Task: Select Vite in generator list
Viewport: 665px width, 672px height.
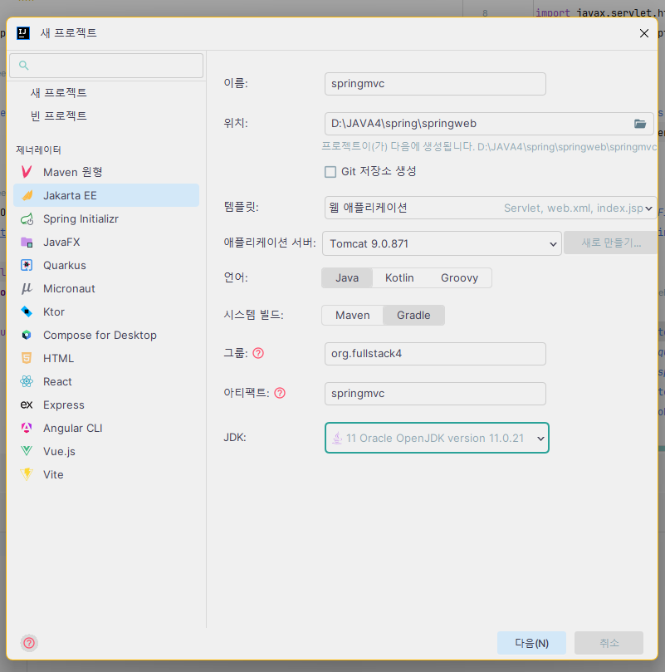Action: click(x=106, y=474)
